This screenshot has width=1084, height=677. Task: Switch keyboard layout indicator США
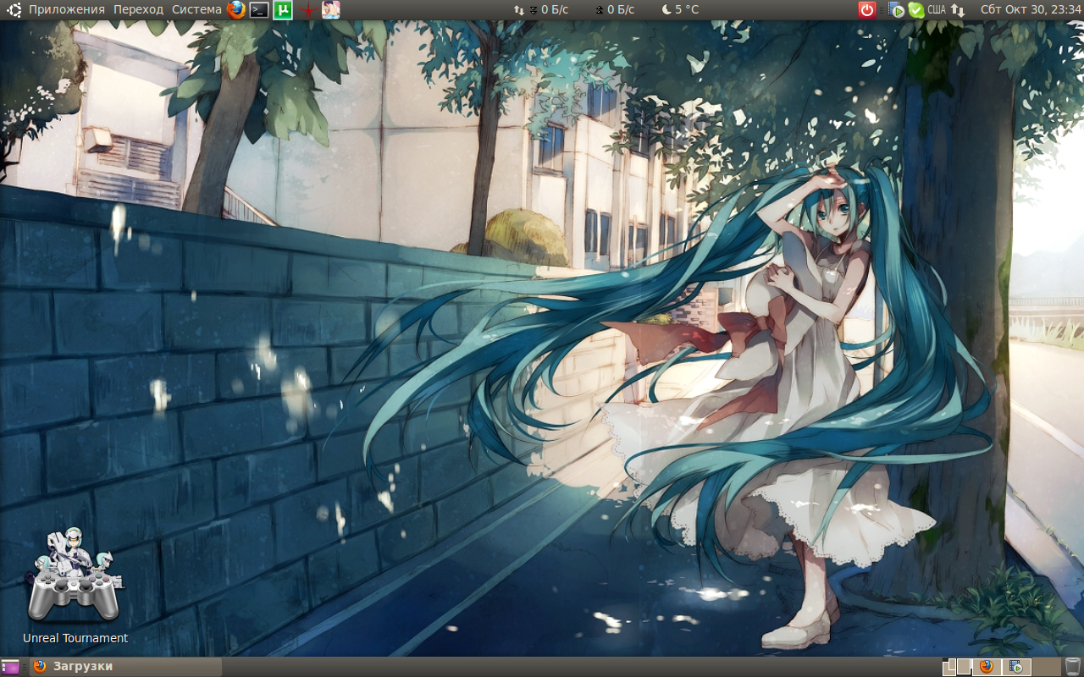point(936,9)
